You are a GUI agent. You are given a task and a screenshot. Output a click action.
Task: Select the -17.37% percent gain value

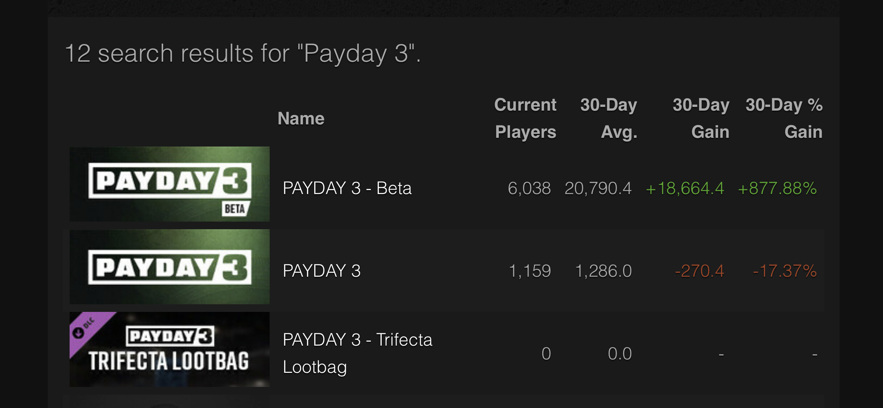(x=785, y=271)
